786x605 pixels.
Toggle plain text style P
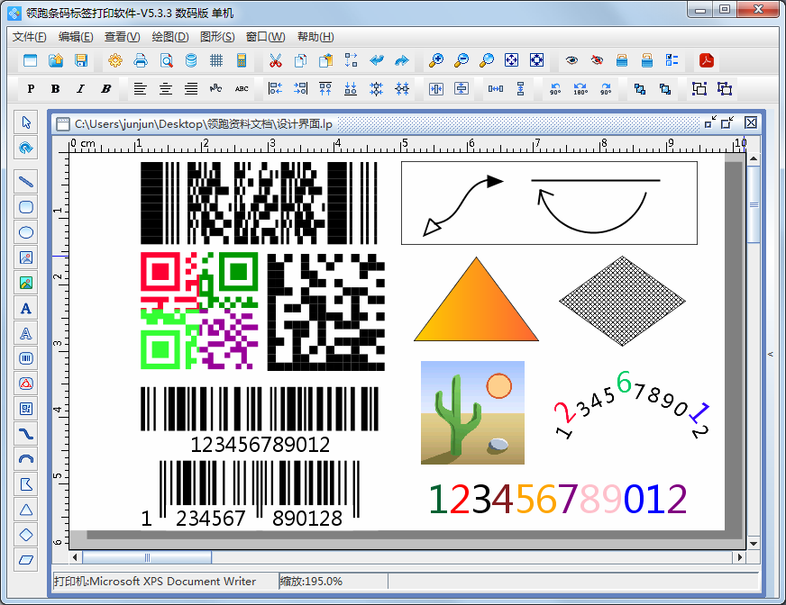pyautogui.click(x=31, y=88)
